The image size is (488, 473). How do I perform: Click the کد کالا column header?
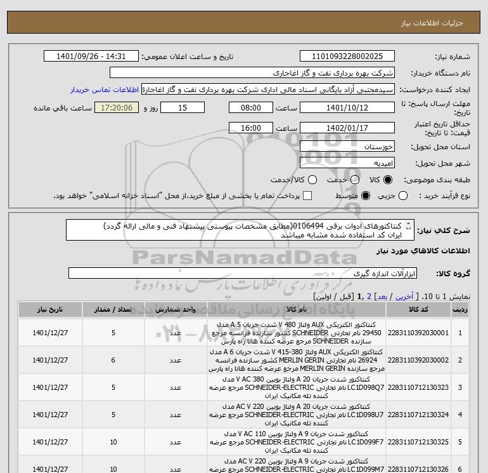point(418,309)
